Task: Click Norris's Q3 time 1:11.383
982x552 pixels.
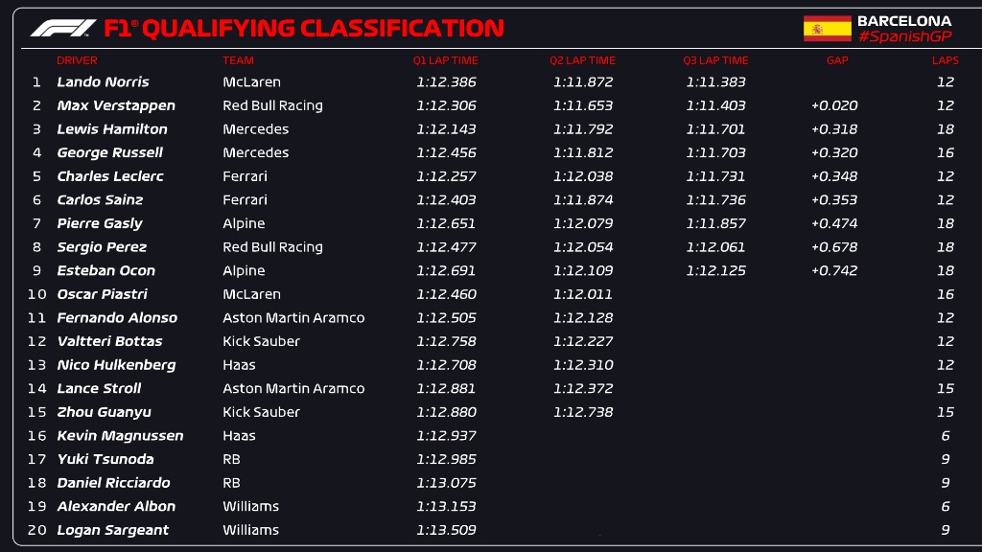Action: 715,82
